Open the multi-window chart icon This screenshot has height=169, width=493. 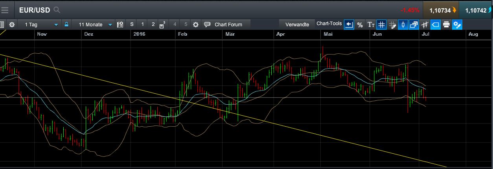click(x=414, y=25)
